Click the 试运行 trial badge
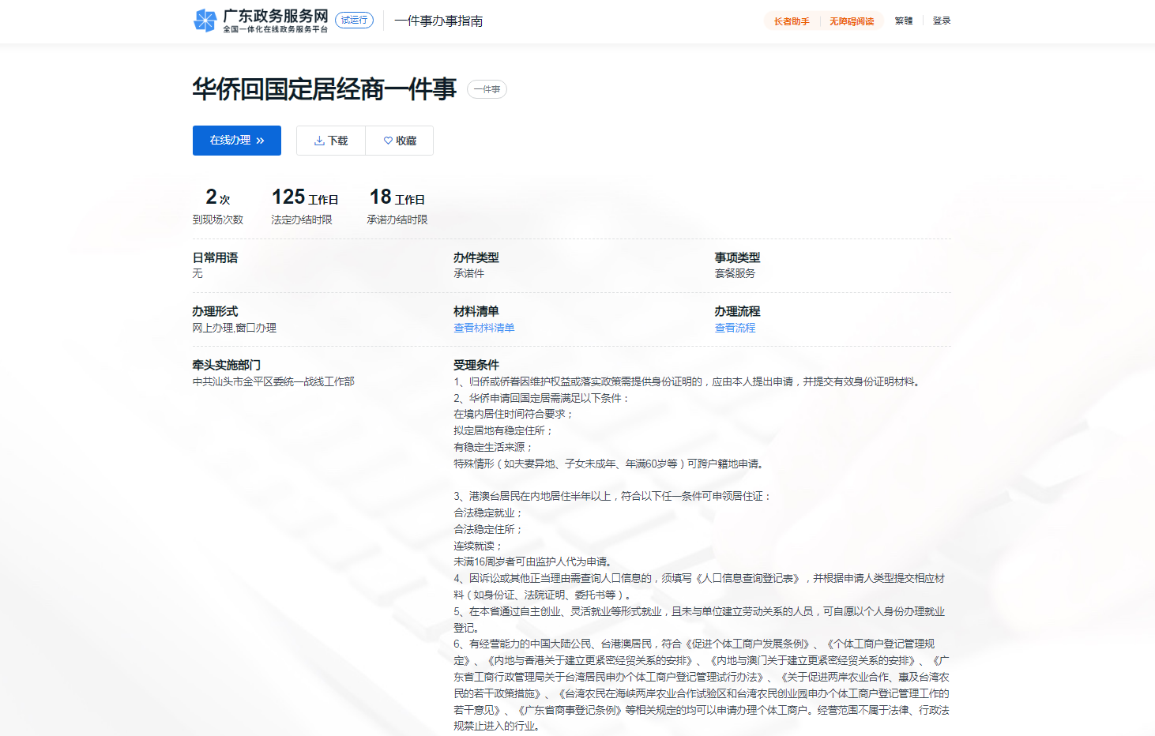This screenshot has width=1155, height=736. 354,20
